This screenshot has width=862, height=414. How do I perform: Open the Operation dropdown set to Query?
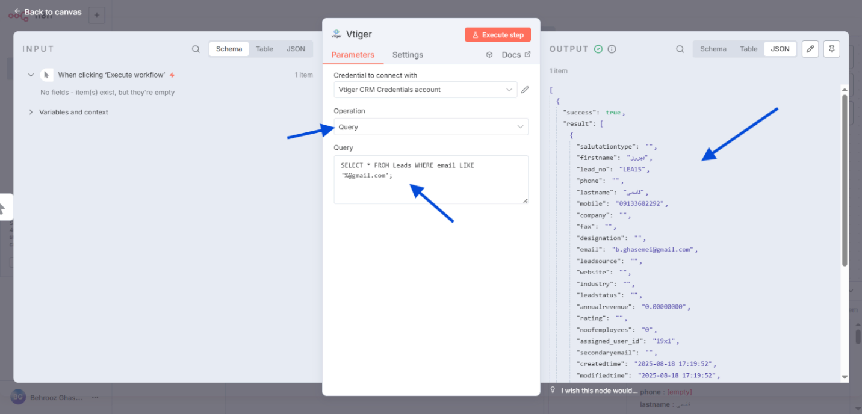pyautogui.click(x=430, y=127)
